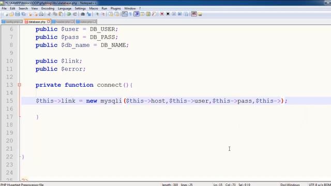Click line number 15 in margin
331x186 pixels.
pos(9,101)
